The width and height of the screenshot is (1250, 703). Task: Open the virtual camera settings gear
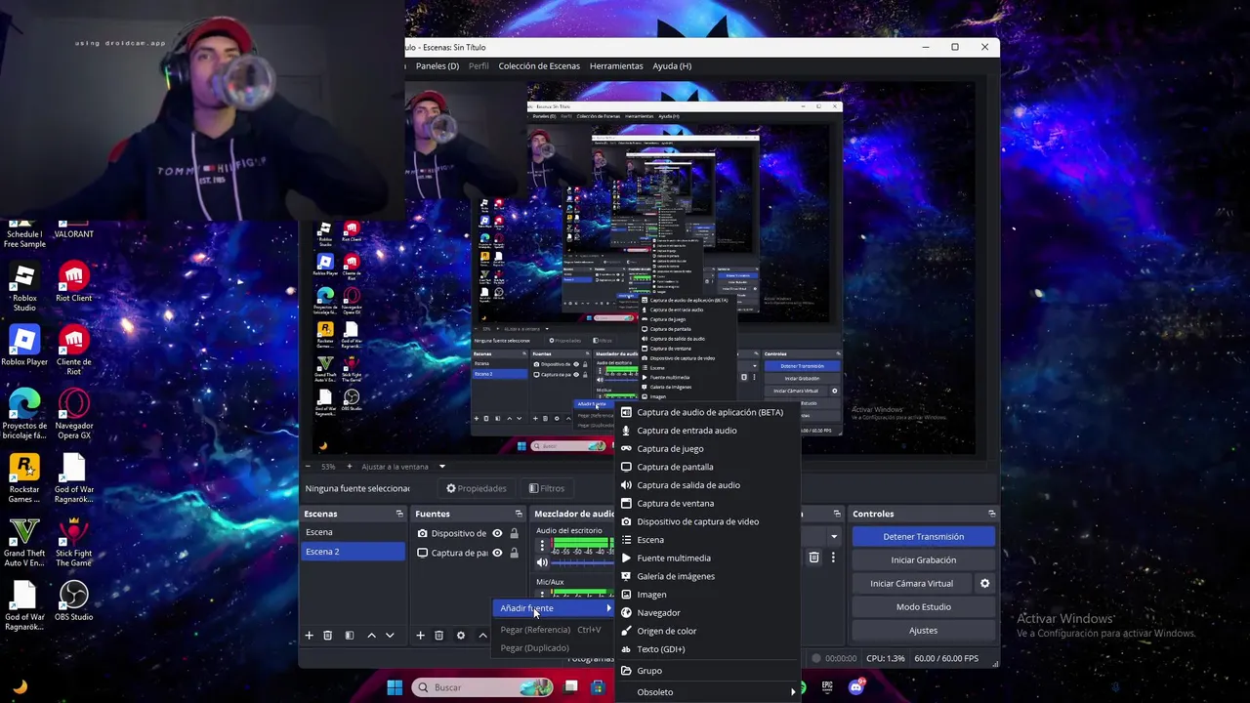984,584
